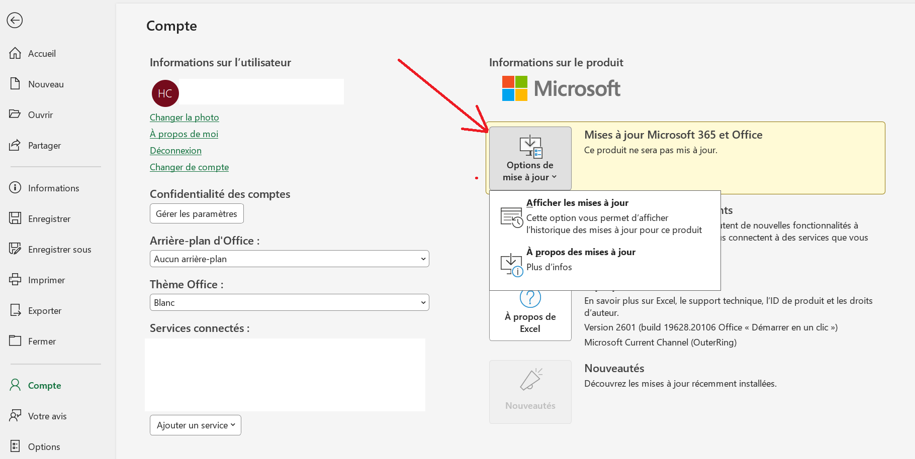
Task: Toggle the Options de mise à jour dropdown
Action: pos(530,158)
